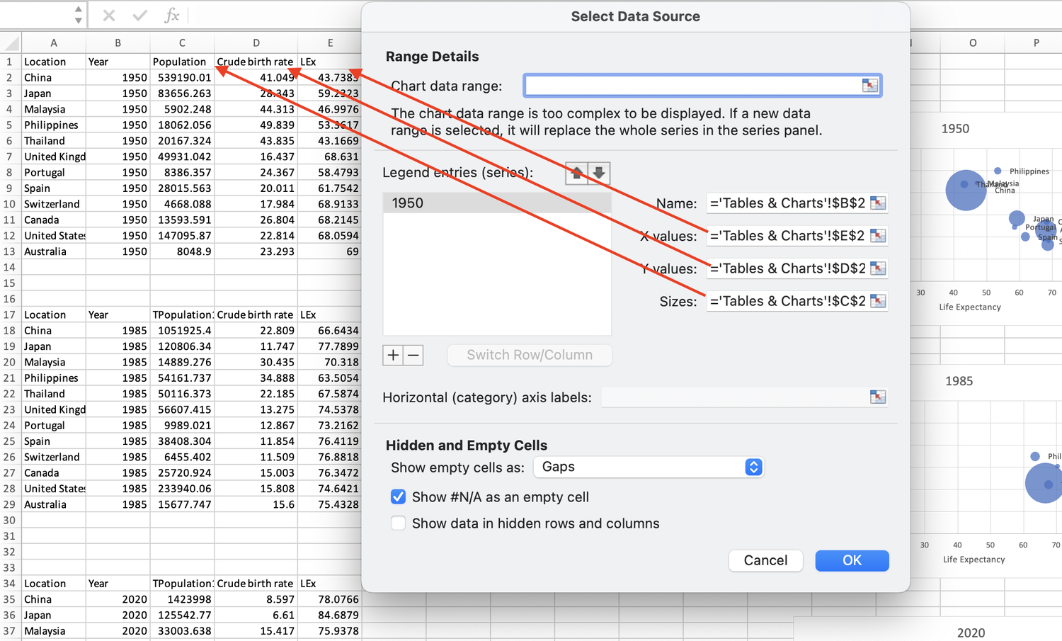
Task: Cancel the Select Data Source dialog
Action: (x=765, y=560)
